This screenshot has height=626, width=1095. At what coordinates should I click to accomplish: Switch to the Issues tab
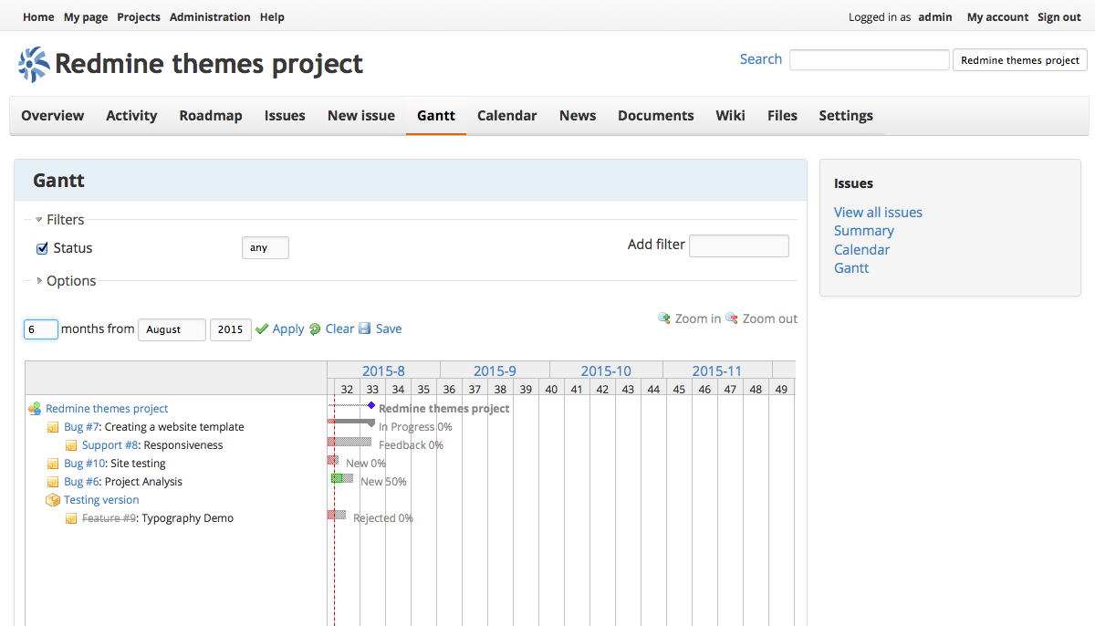[x=285, y=116]
